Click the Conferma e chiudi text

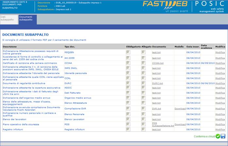pos(204,137)
